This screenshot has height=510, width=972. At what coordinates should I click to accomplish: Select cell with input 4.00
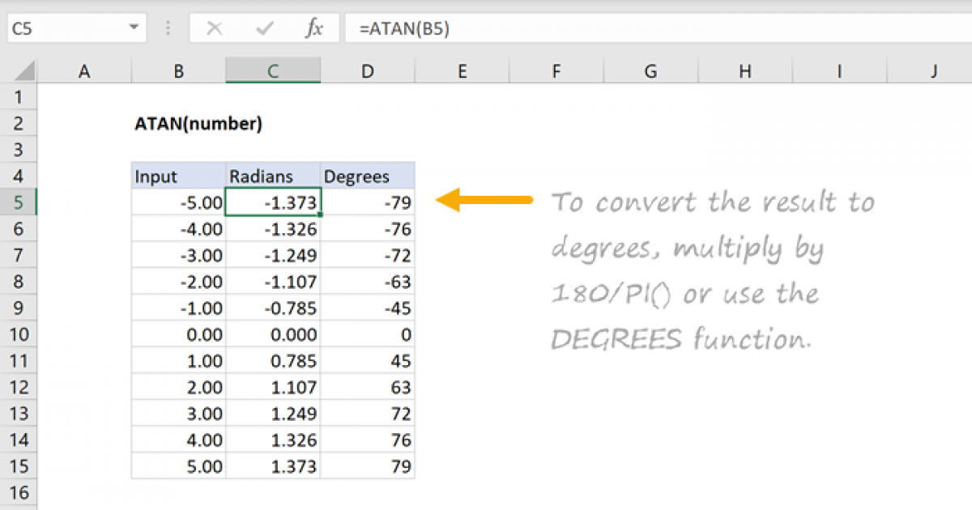(x=178, y=440)
